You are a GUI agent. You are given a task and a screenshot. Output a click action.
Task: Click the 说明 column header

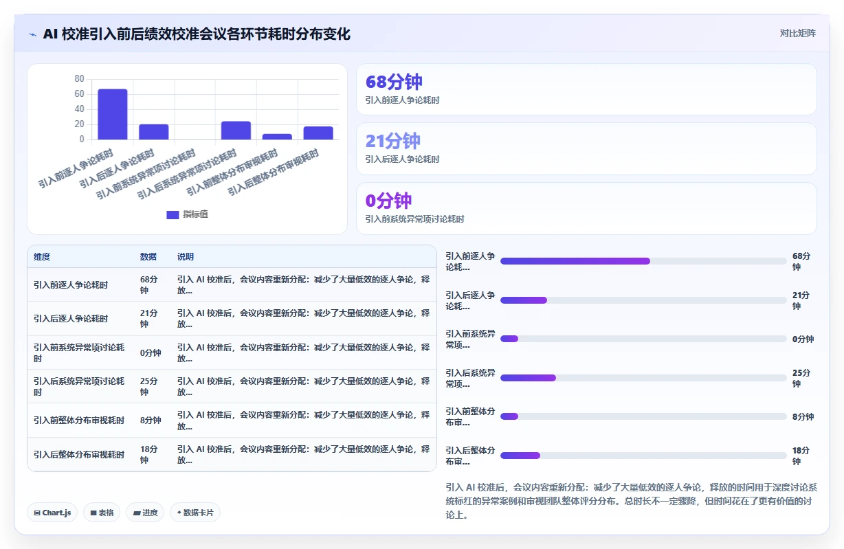[x=186, y=257]
